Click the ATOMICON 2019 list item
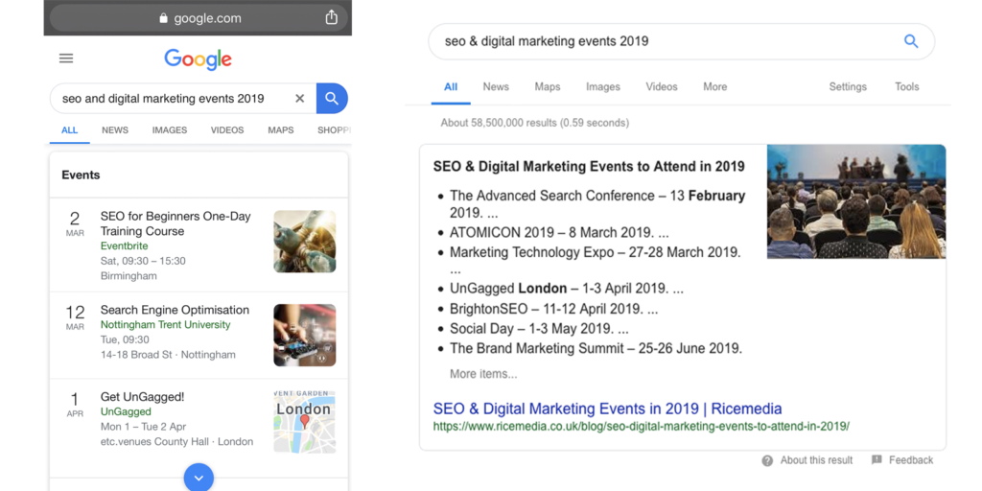Image resolution: width=982 pixels, height=491 pixels. tap(559, 233)
